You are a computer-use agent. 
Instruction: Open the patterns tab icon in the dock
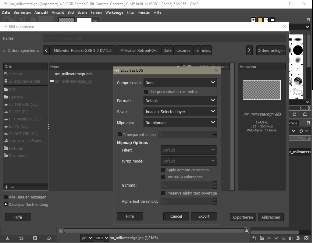[x=260, y=20]
